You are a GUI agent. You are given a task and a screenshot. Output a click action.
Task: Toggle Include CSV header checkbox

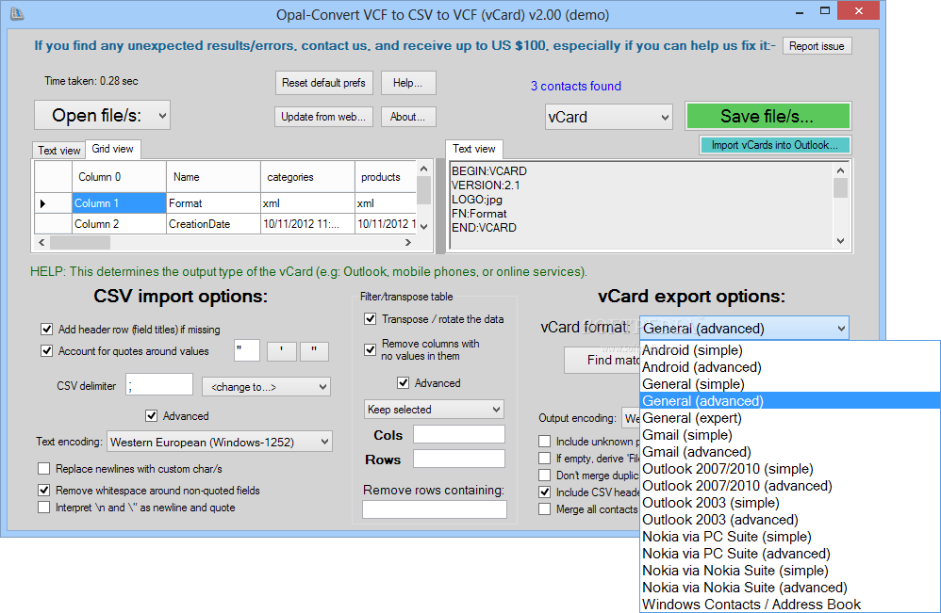point(544,492)
